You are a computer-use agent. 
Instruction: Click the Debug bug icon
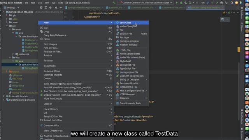pos(181,3)
